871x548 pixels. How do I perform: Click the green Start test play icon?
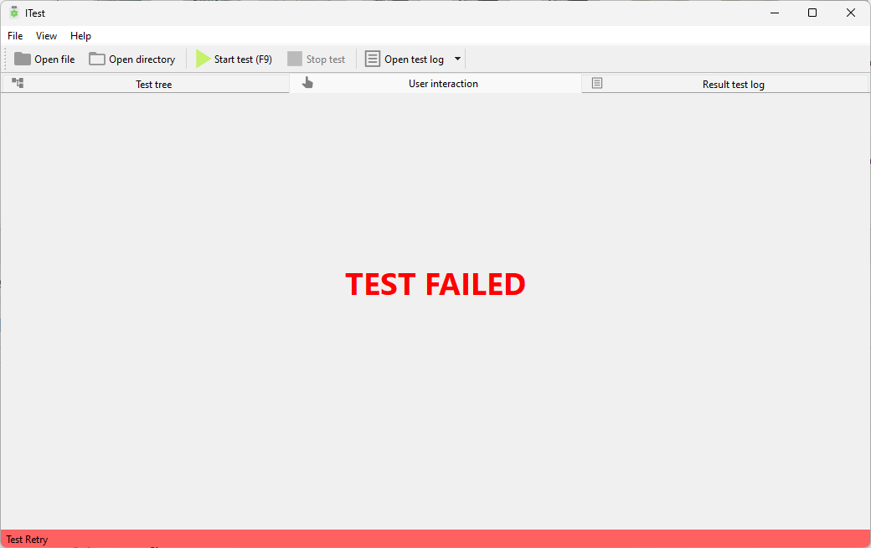coord(203,59)
